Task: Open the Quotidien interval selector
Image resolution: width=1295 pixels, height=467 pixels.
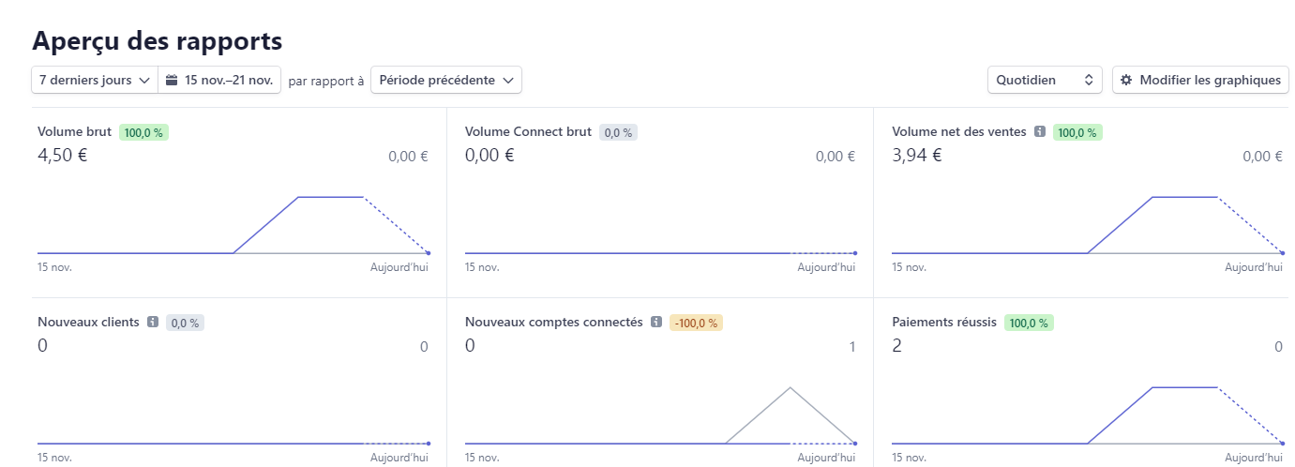Action: (x=1045, y=81)
